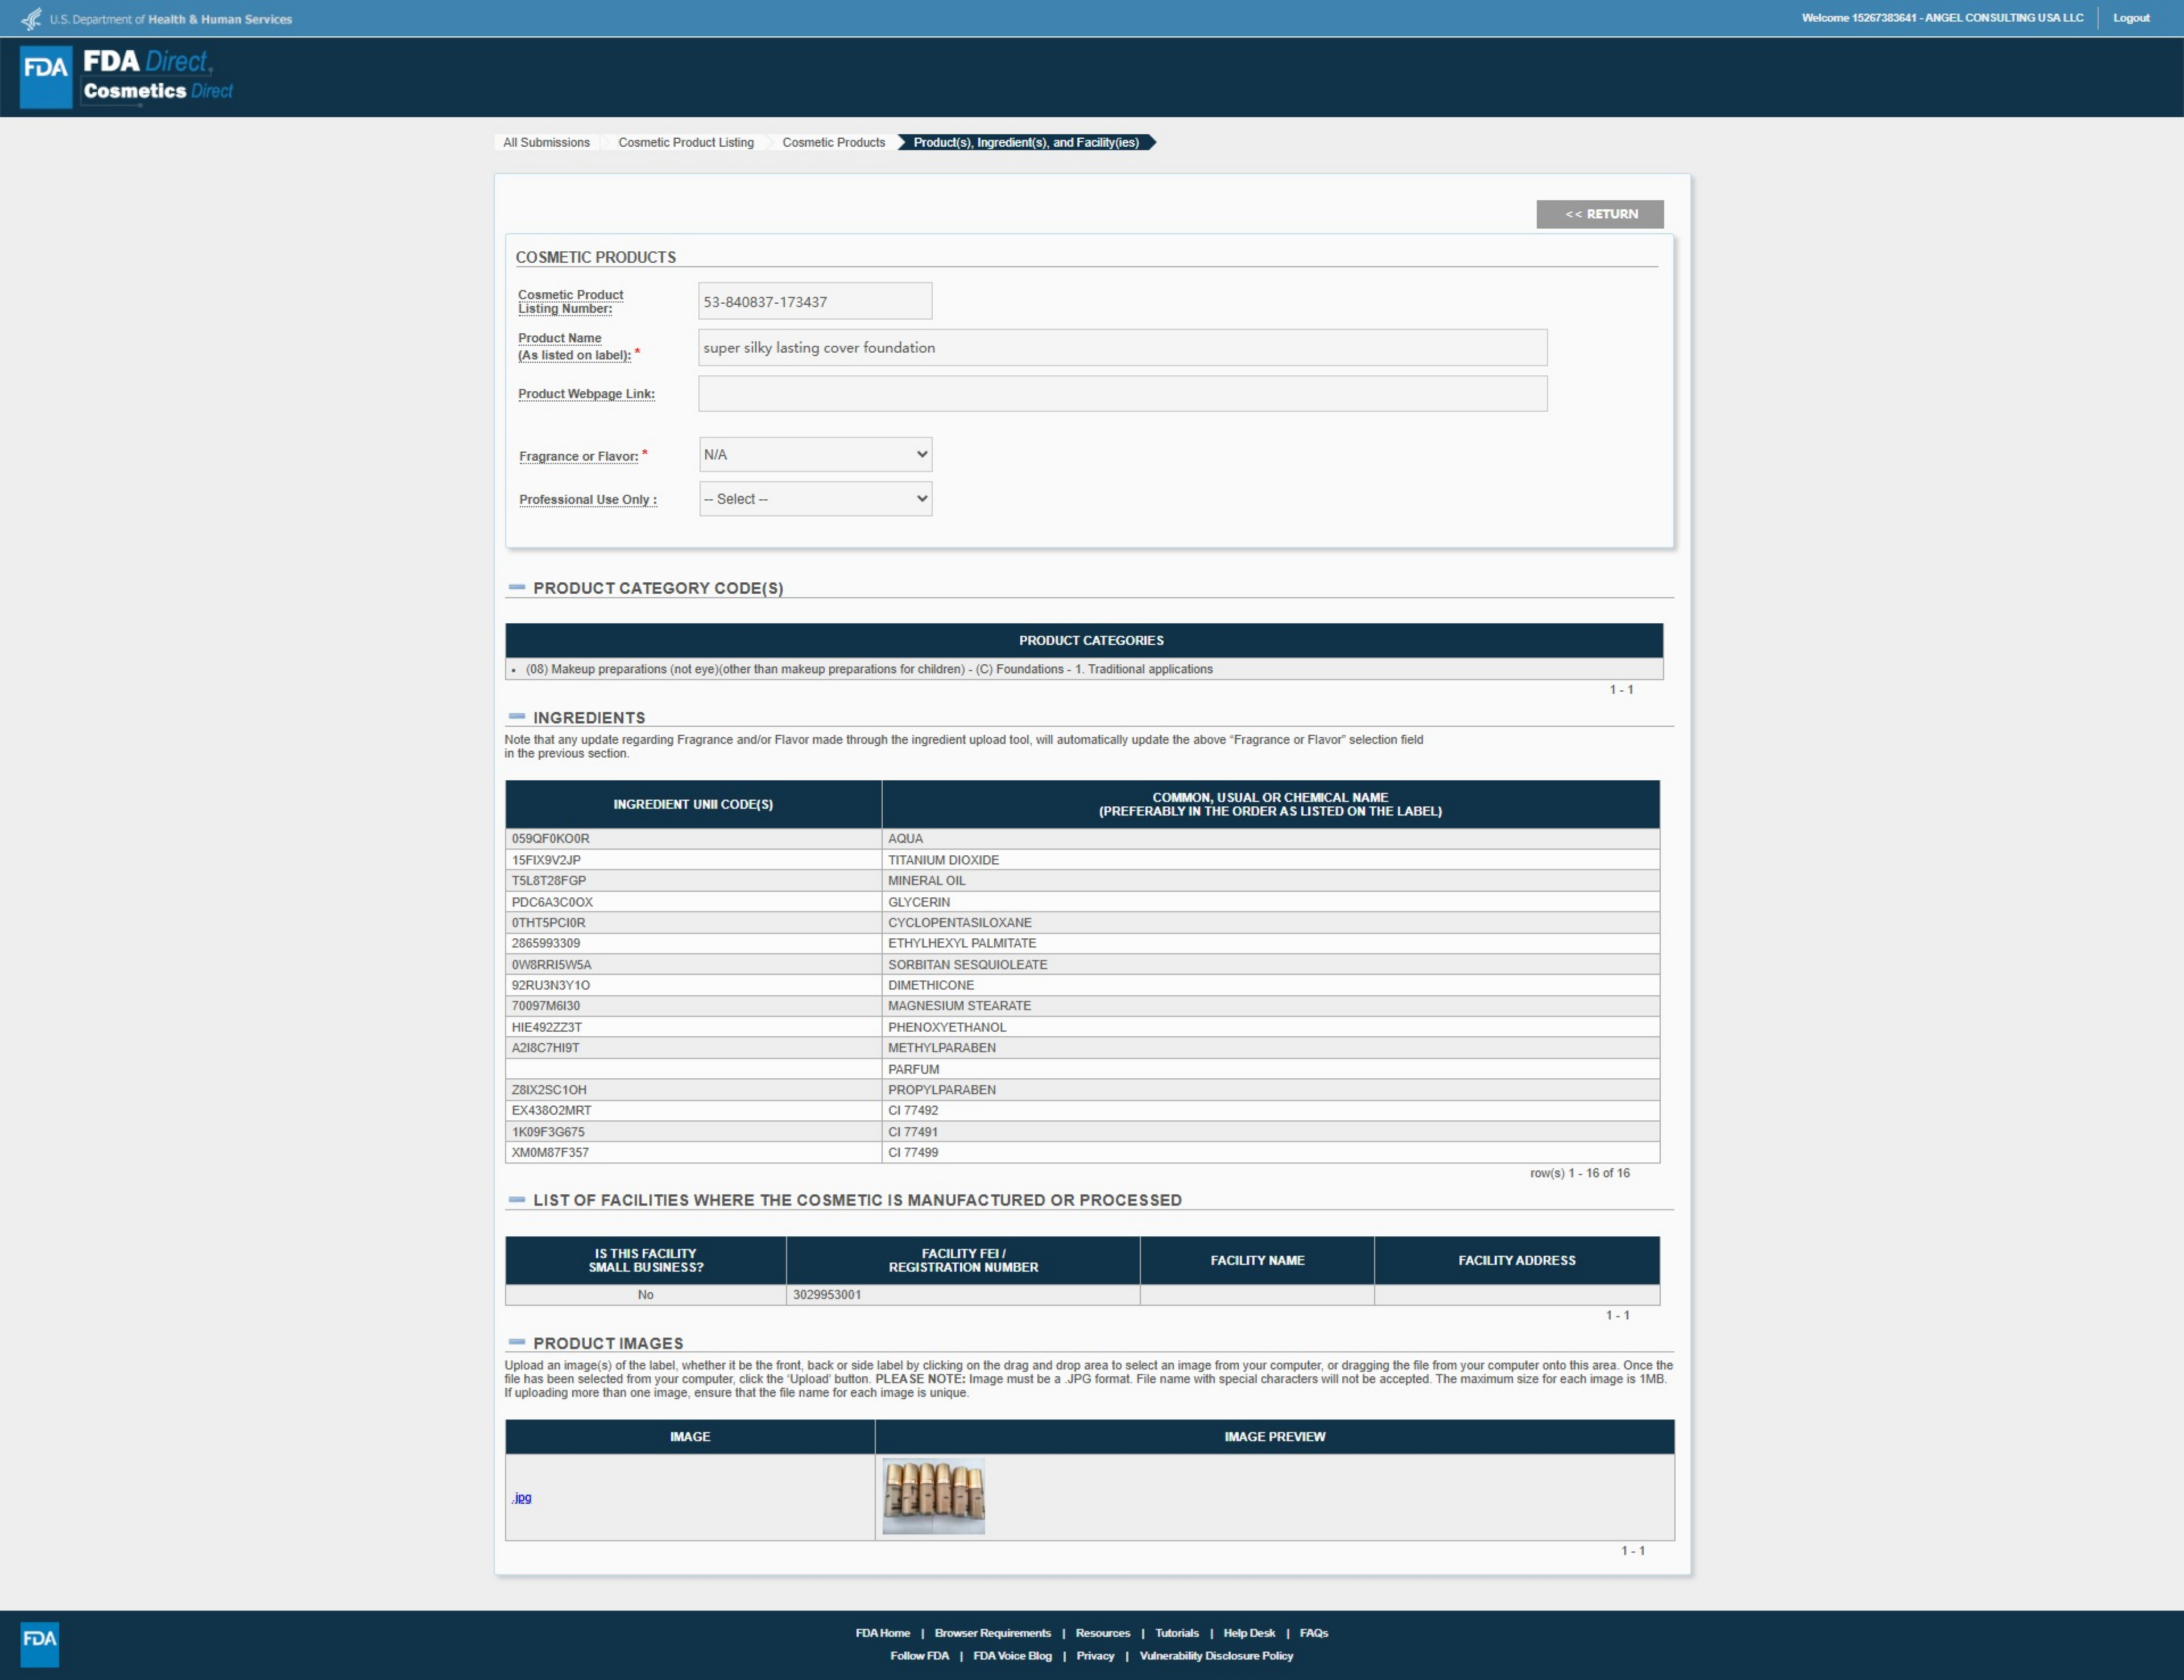Click the Product Webpage Link field

tap(1122, 394)
